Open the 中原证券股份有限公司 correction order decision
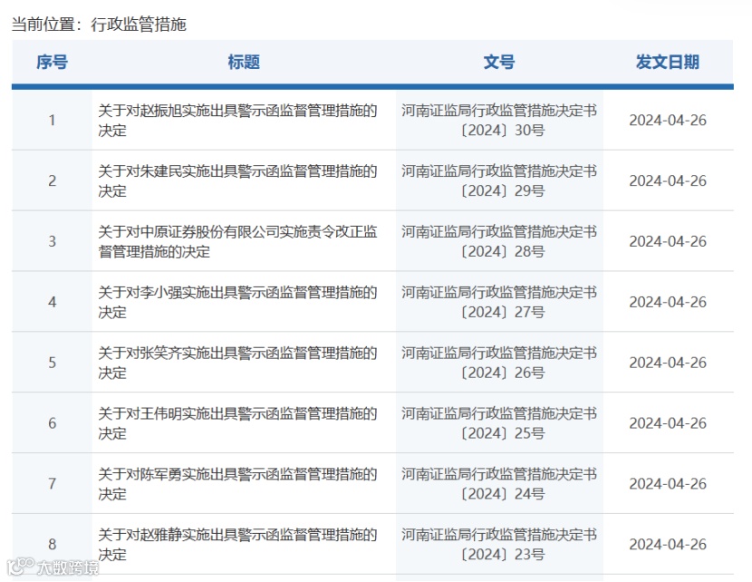Screen dimensions: 752x582 (x=237, y=241)
